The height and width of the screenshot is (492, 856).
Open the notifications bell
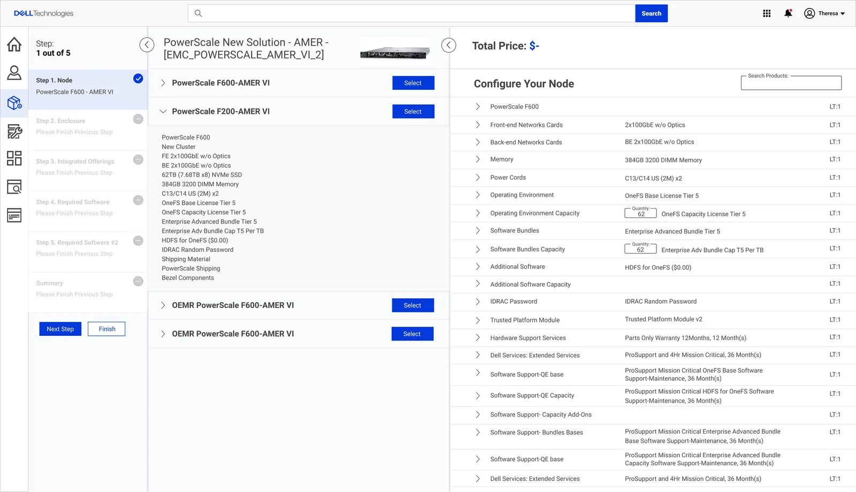pos(788,13)
